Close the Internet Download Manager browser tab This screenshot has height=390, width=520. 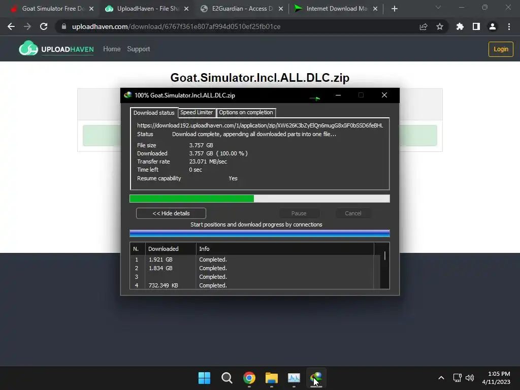tap(375, 9)
